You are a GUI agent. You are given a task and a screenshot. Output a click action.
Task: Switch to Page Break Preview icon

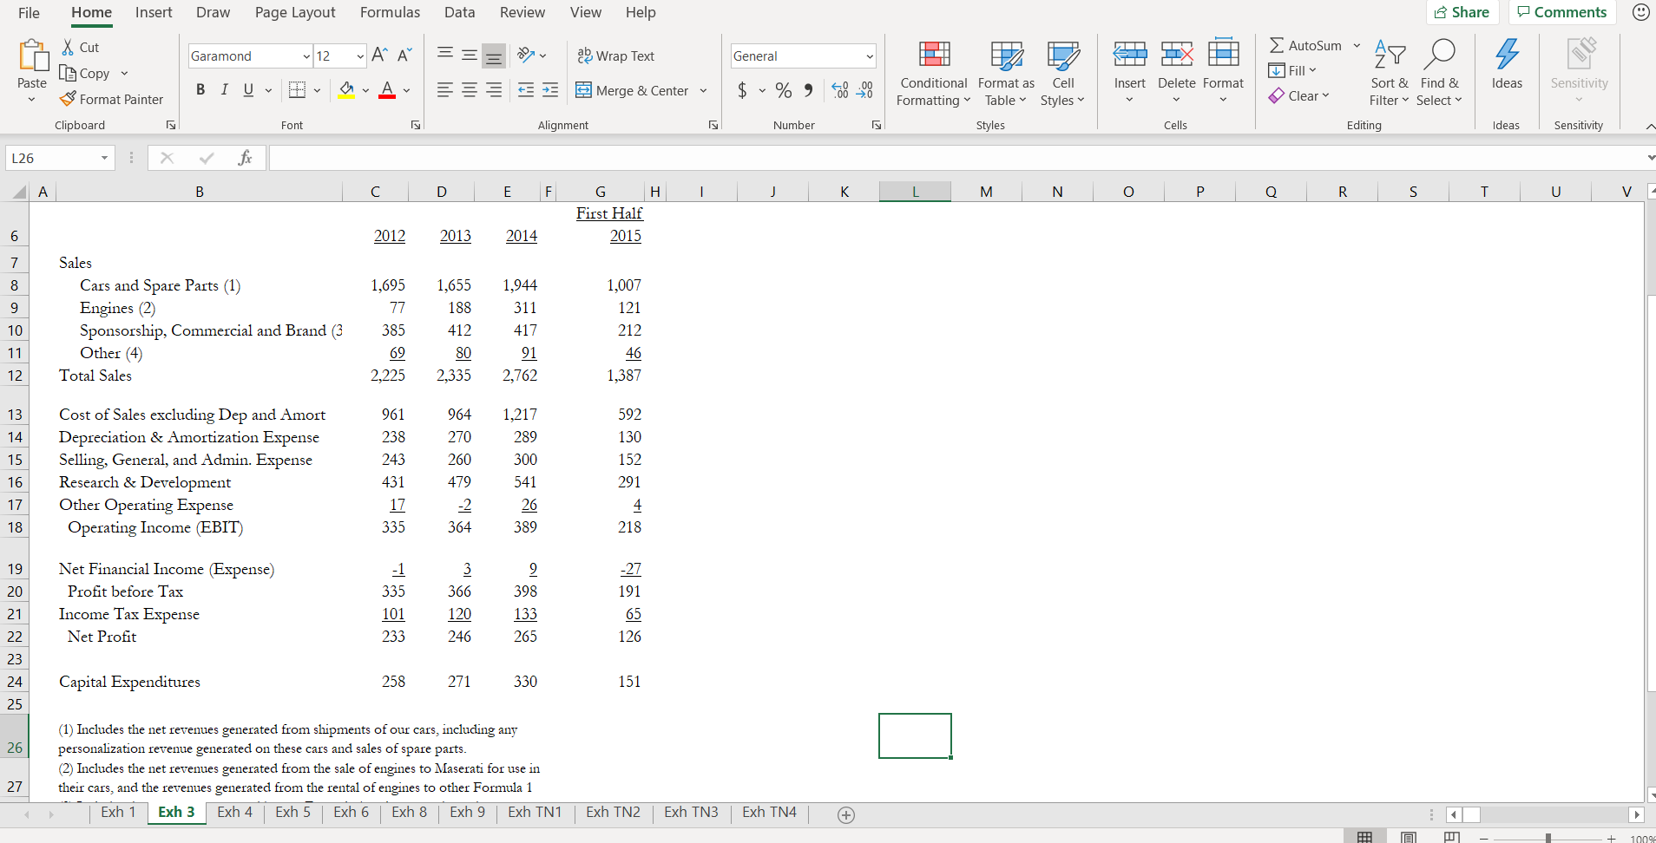[1452, 837]
